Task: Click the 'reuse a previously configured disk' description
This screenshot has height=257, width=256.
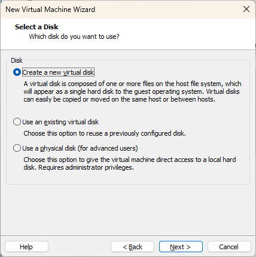Action: click(105, 133)
